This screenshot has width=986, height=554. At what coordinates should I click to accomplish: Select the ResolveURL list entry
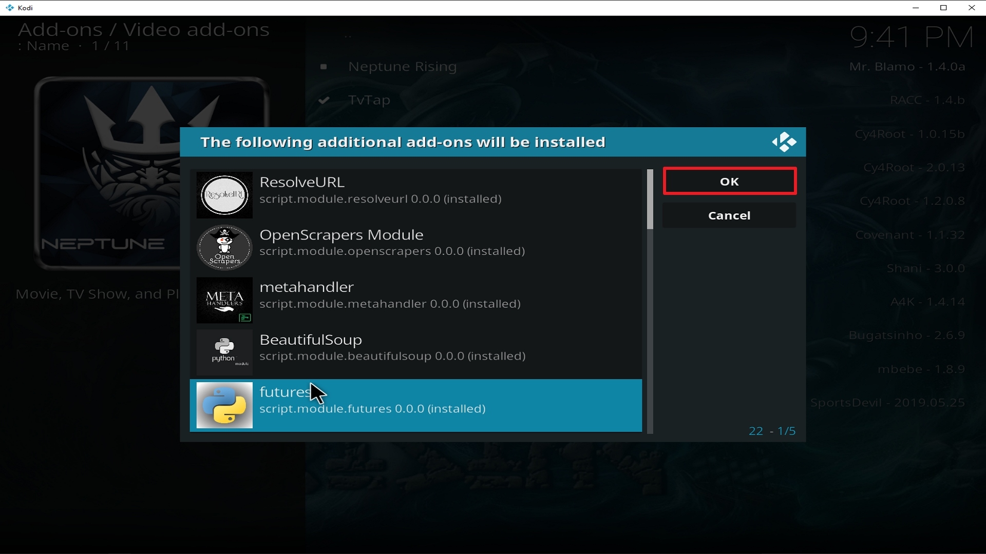tap(416, 195)
